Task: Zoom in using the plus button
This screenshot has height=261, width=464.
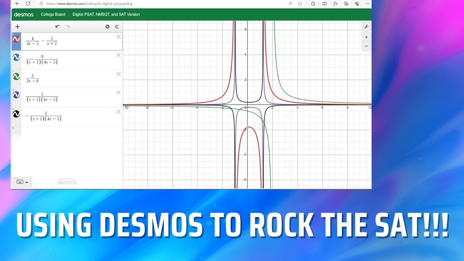Action: pyautogui.click(x=366, y=37)
